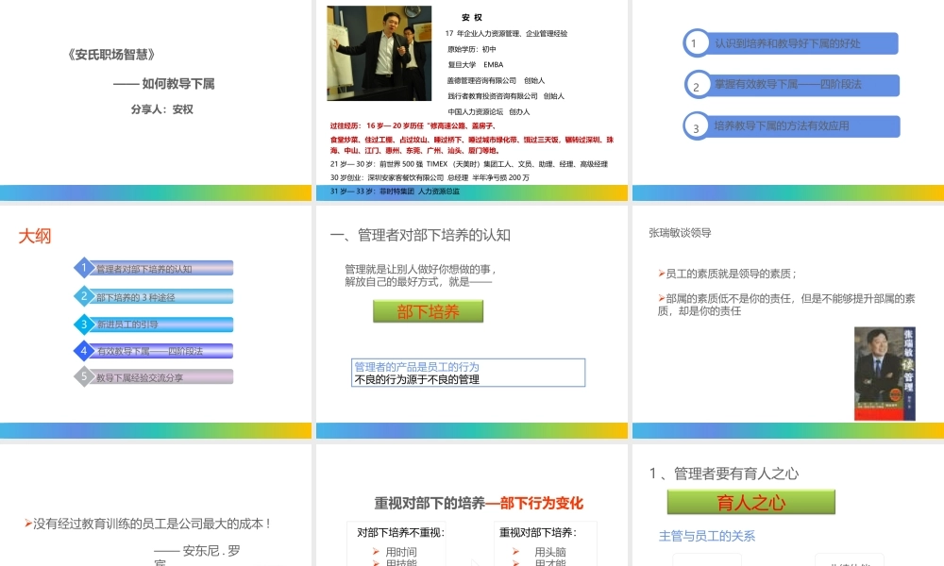This screenshot has width=944, height=566.
Task: Click heading 重视对部下的培养—部下行为变化
Action: (x=479, y=504)
